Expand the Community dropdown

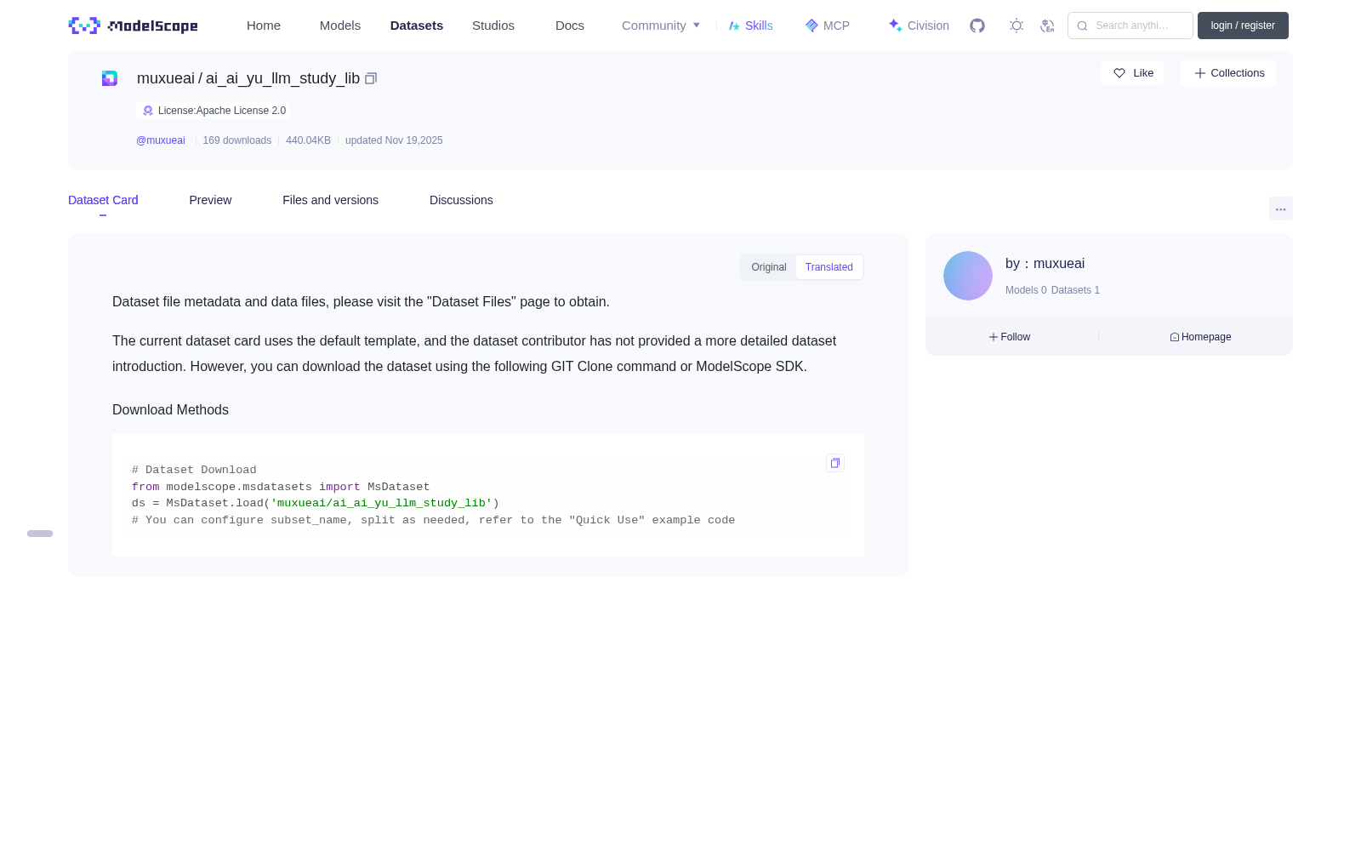click(661, 26)
